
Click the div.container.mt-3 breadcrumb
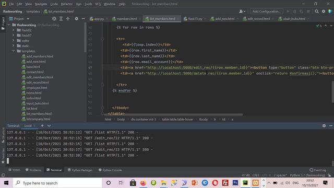[x=144, y=120]
